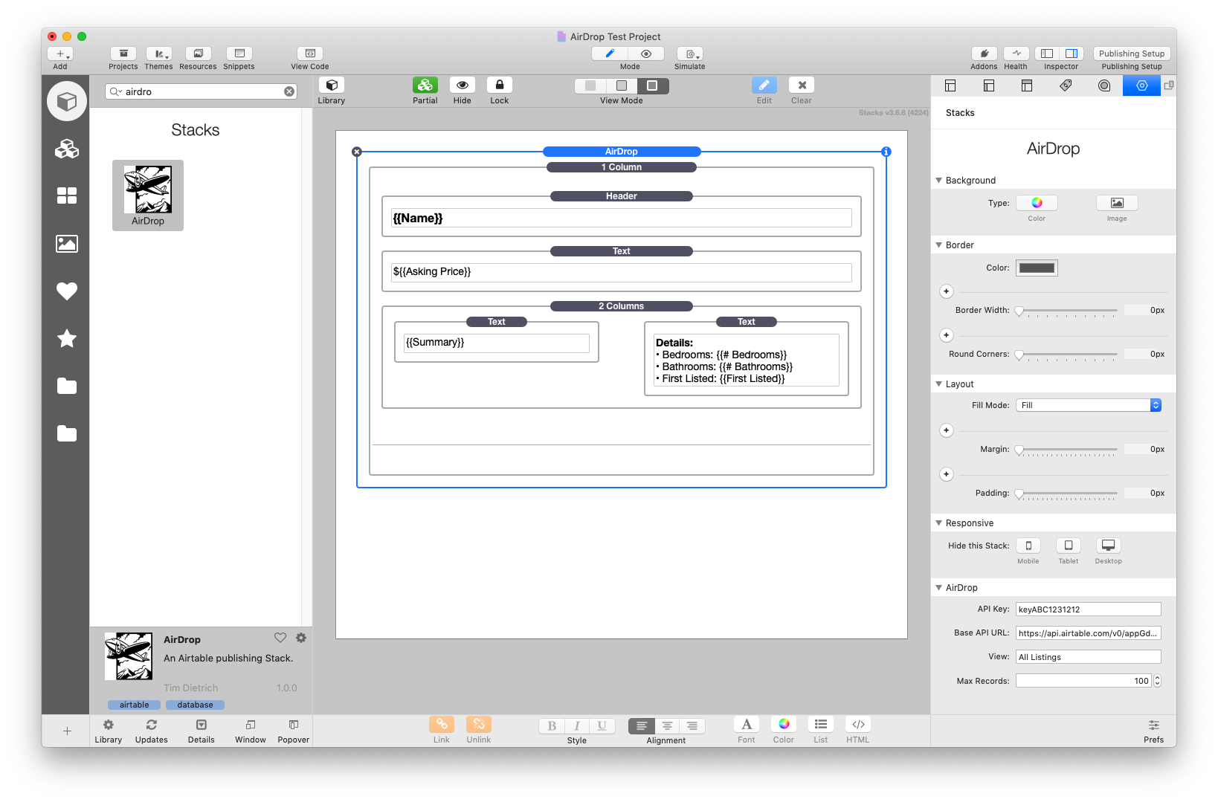Open the Themes browser
The height and width of the screenshot is (802, 1218).
(x=159, y=54)
